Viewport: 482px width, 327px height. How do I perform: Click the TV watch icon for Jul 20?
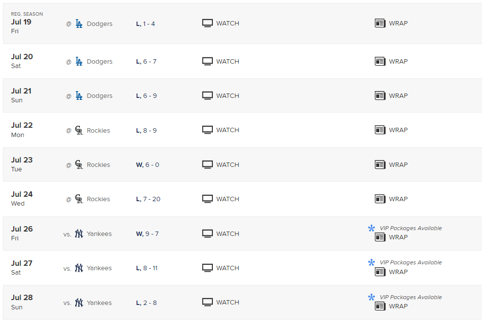pyautogui.click(x=207, y=62)
